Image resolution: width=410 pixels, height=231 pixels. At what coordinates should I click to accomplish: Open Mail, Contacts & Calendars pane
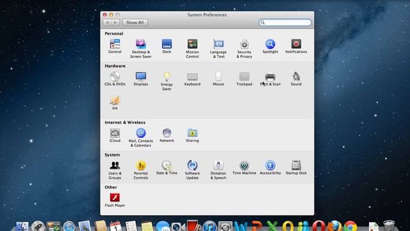pyautogui.click(x=141, y=137)
